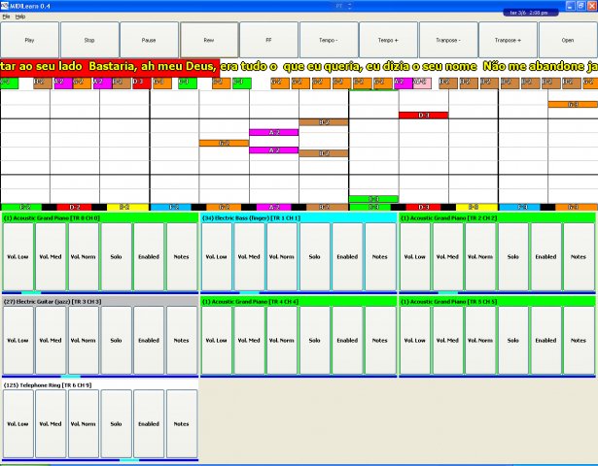Viewport: 598px width, 466px height.
Task: Select the Acoustic Grand Piano [TR 0 CH 0] header
Action: coord(100,218)
